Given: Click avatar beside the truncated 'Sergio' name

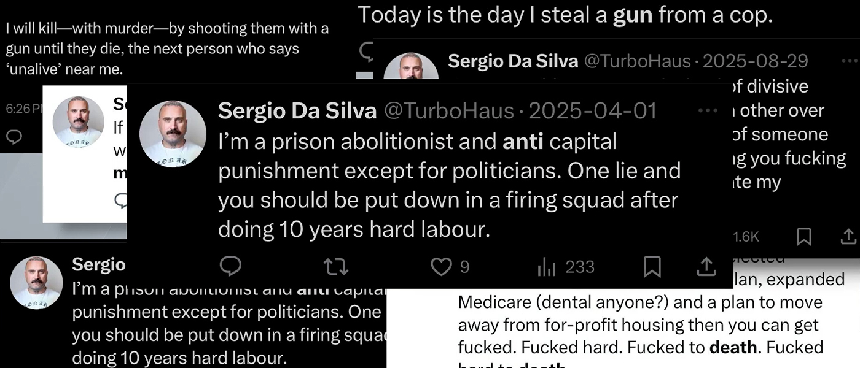Looking at the screenshot, I should [36, 282].
